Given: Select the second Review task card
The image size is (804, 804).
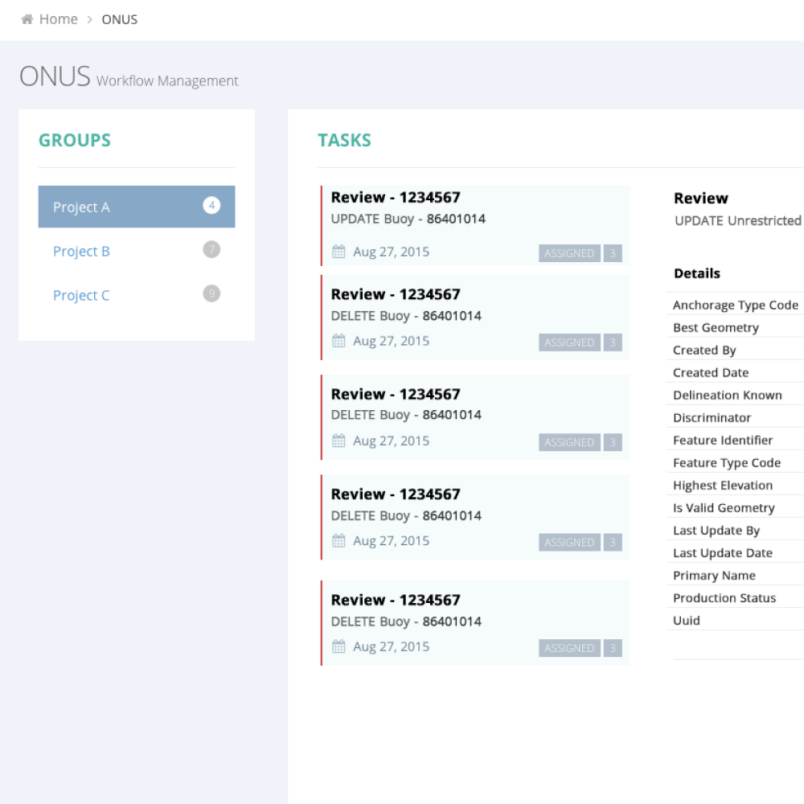Looking at the screenshot, I should pos(474,317).
